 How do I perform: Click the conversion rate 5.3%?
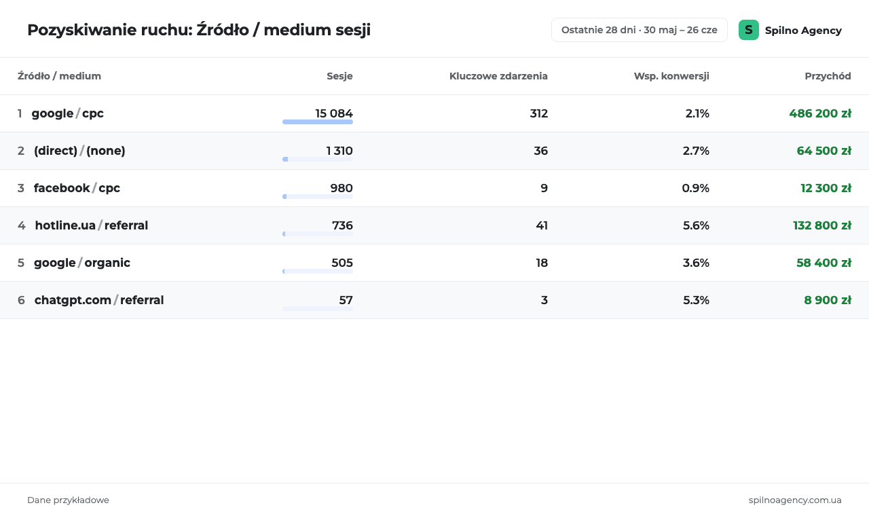tap(696, 300)
